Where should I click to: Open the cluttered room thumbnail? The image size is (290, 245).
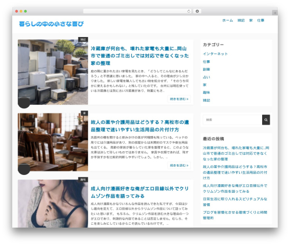pos(53,142)
